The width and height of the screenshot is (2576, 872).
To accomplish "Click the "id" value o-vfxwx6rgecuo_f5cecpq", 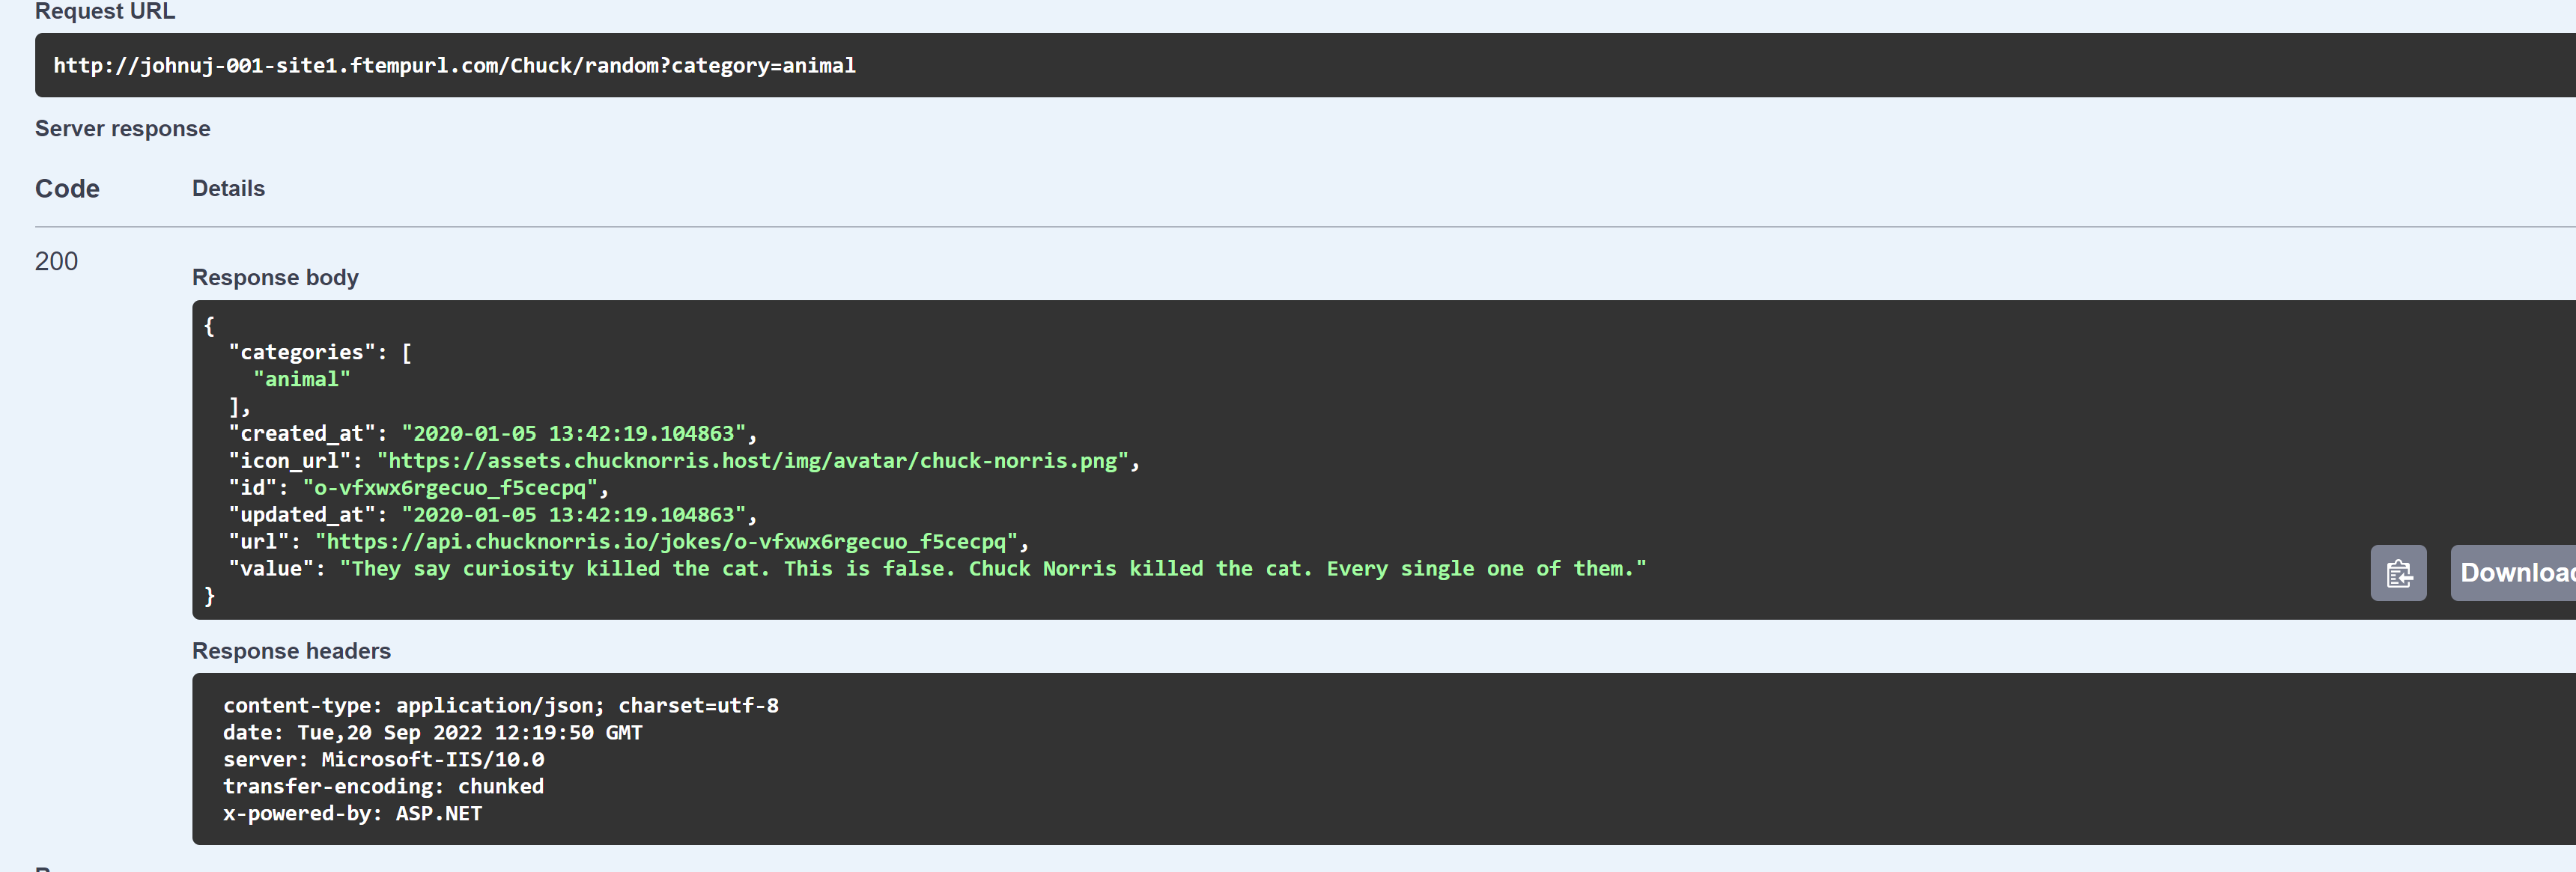I will click(449, 488).
